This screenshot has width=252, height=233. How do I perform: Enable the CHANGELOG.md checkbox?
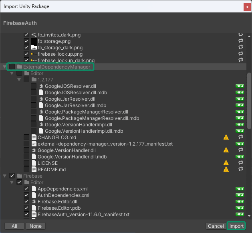point(26,138)
